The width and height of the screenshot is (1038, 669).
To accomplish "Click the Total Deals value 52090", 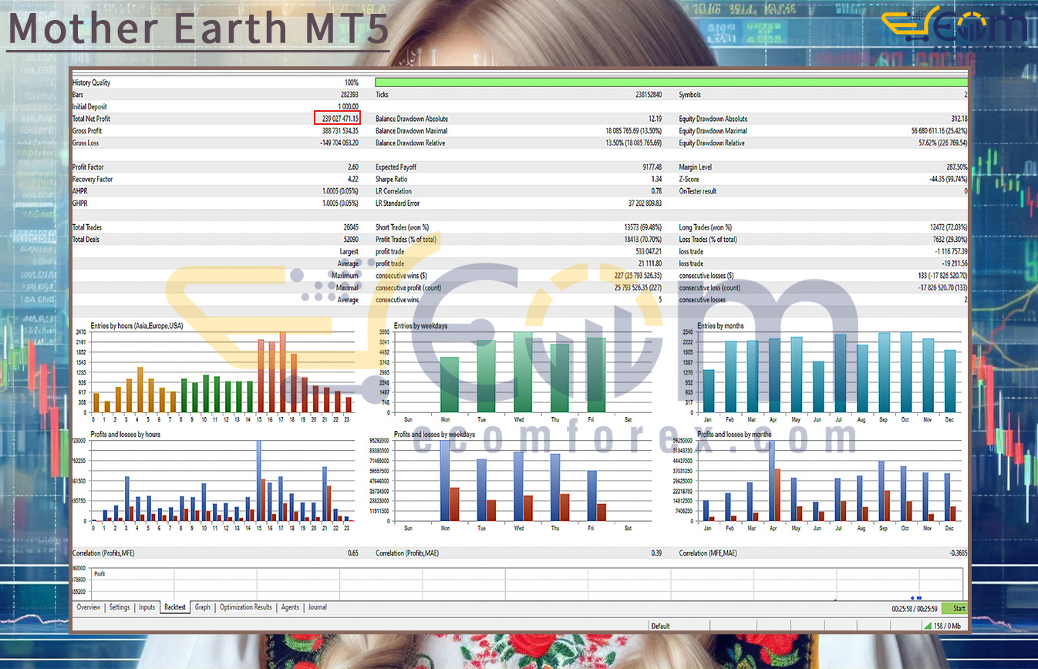I will [x=350, y=239].
